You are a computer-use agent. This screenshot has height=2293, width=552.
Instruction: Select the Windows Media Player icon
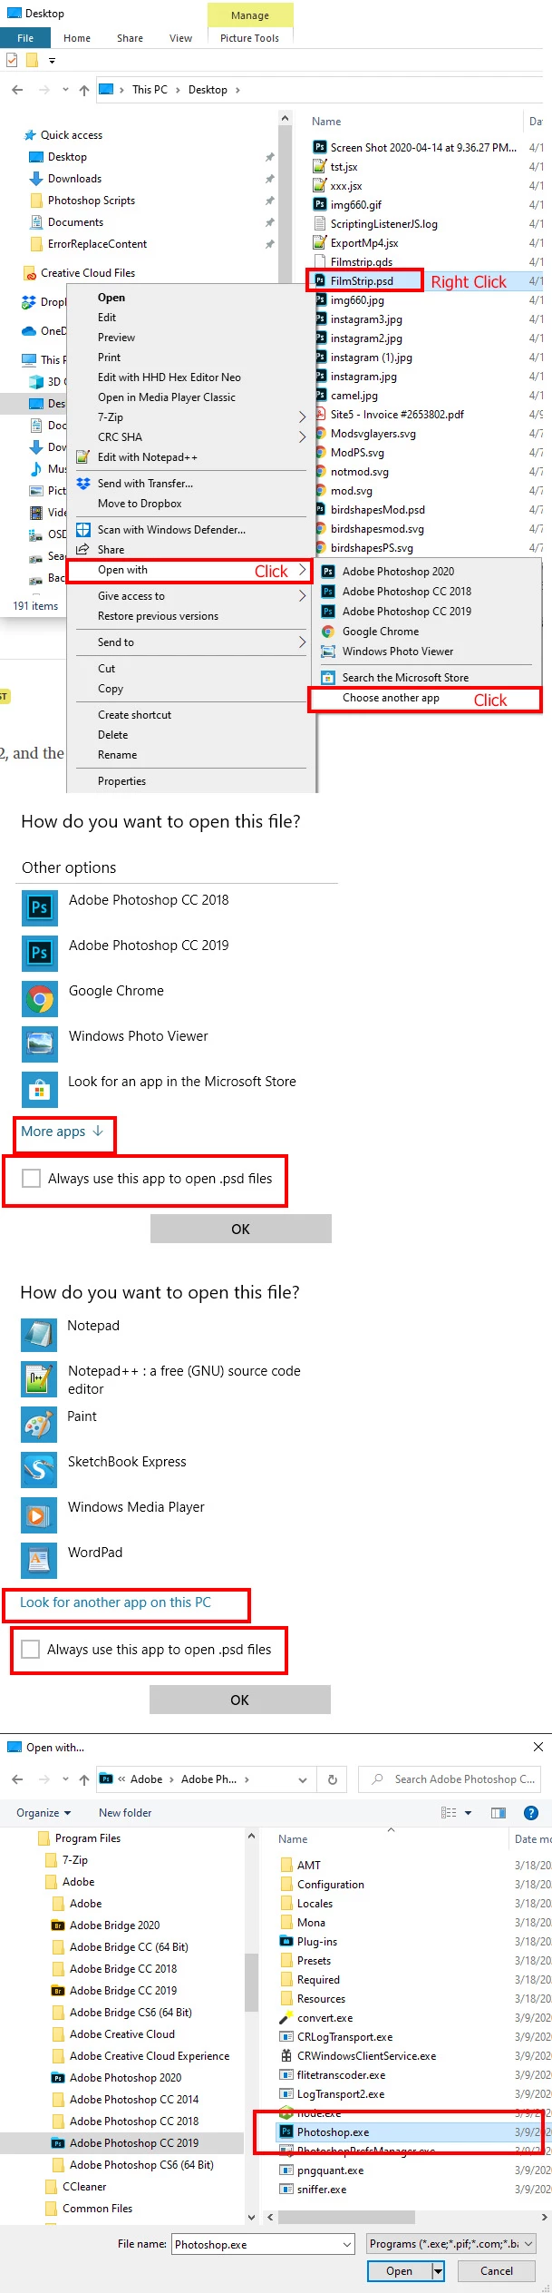pos(39,1515)
